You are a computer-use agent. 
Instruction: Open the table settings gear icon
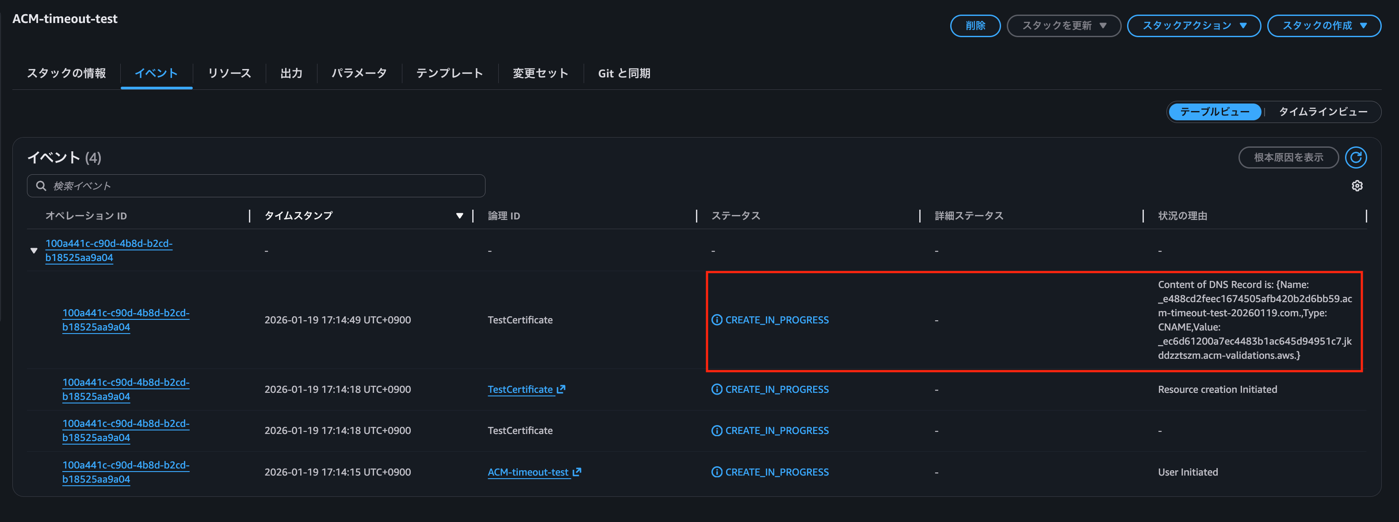click(1357, 186)
